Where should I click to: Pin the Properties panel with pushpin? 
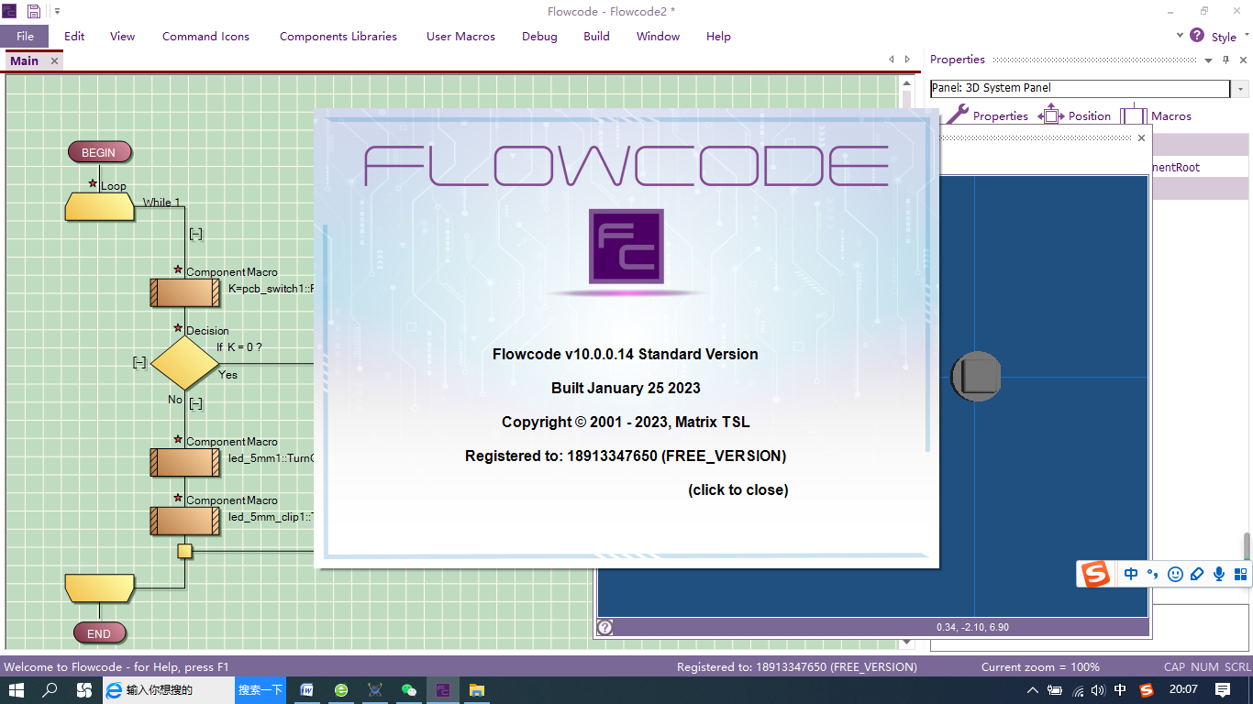1225,60
